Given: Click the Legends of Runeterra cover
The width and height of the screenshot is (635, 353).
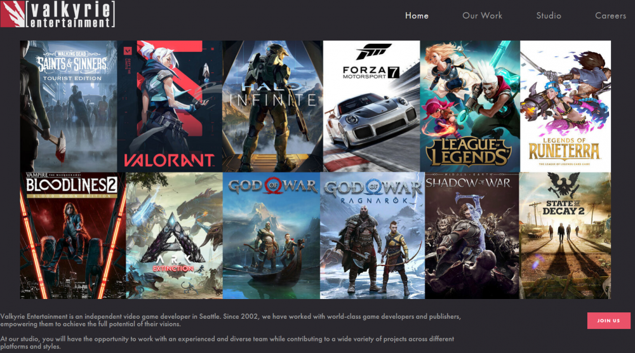Looking at the screenshot, I should (565, 106).
